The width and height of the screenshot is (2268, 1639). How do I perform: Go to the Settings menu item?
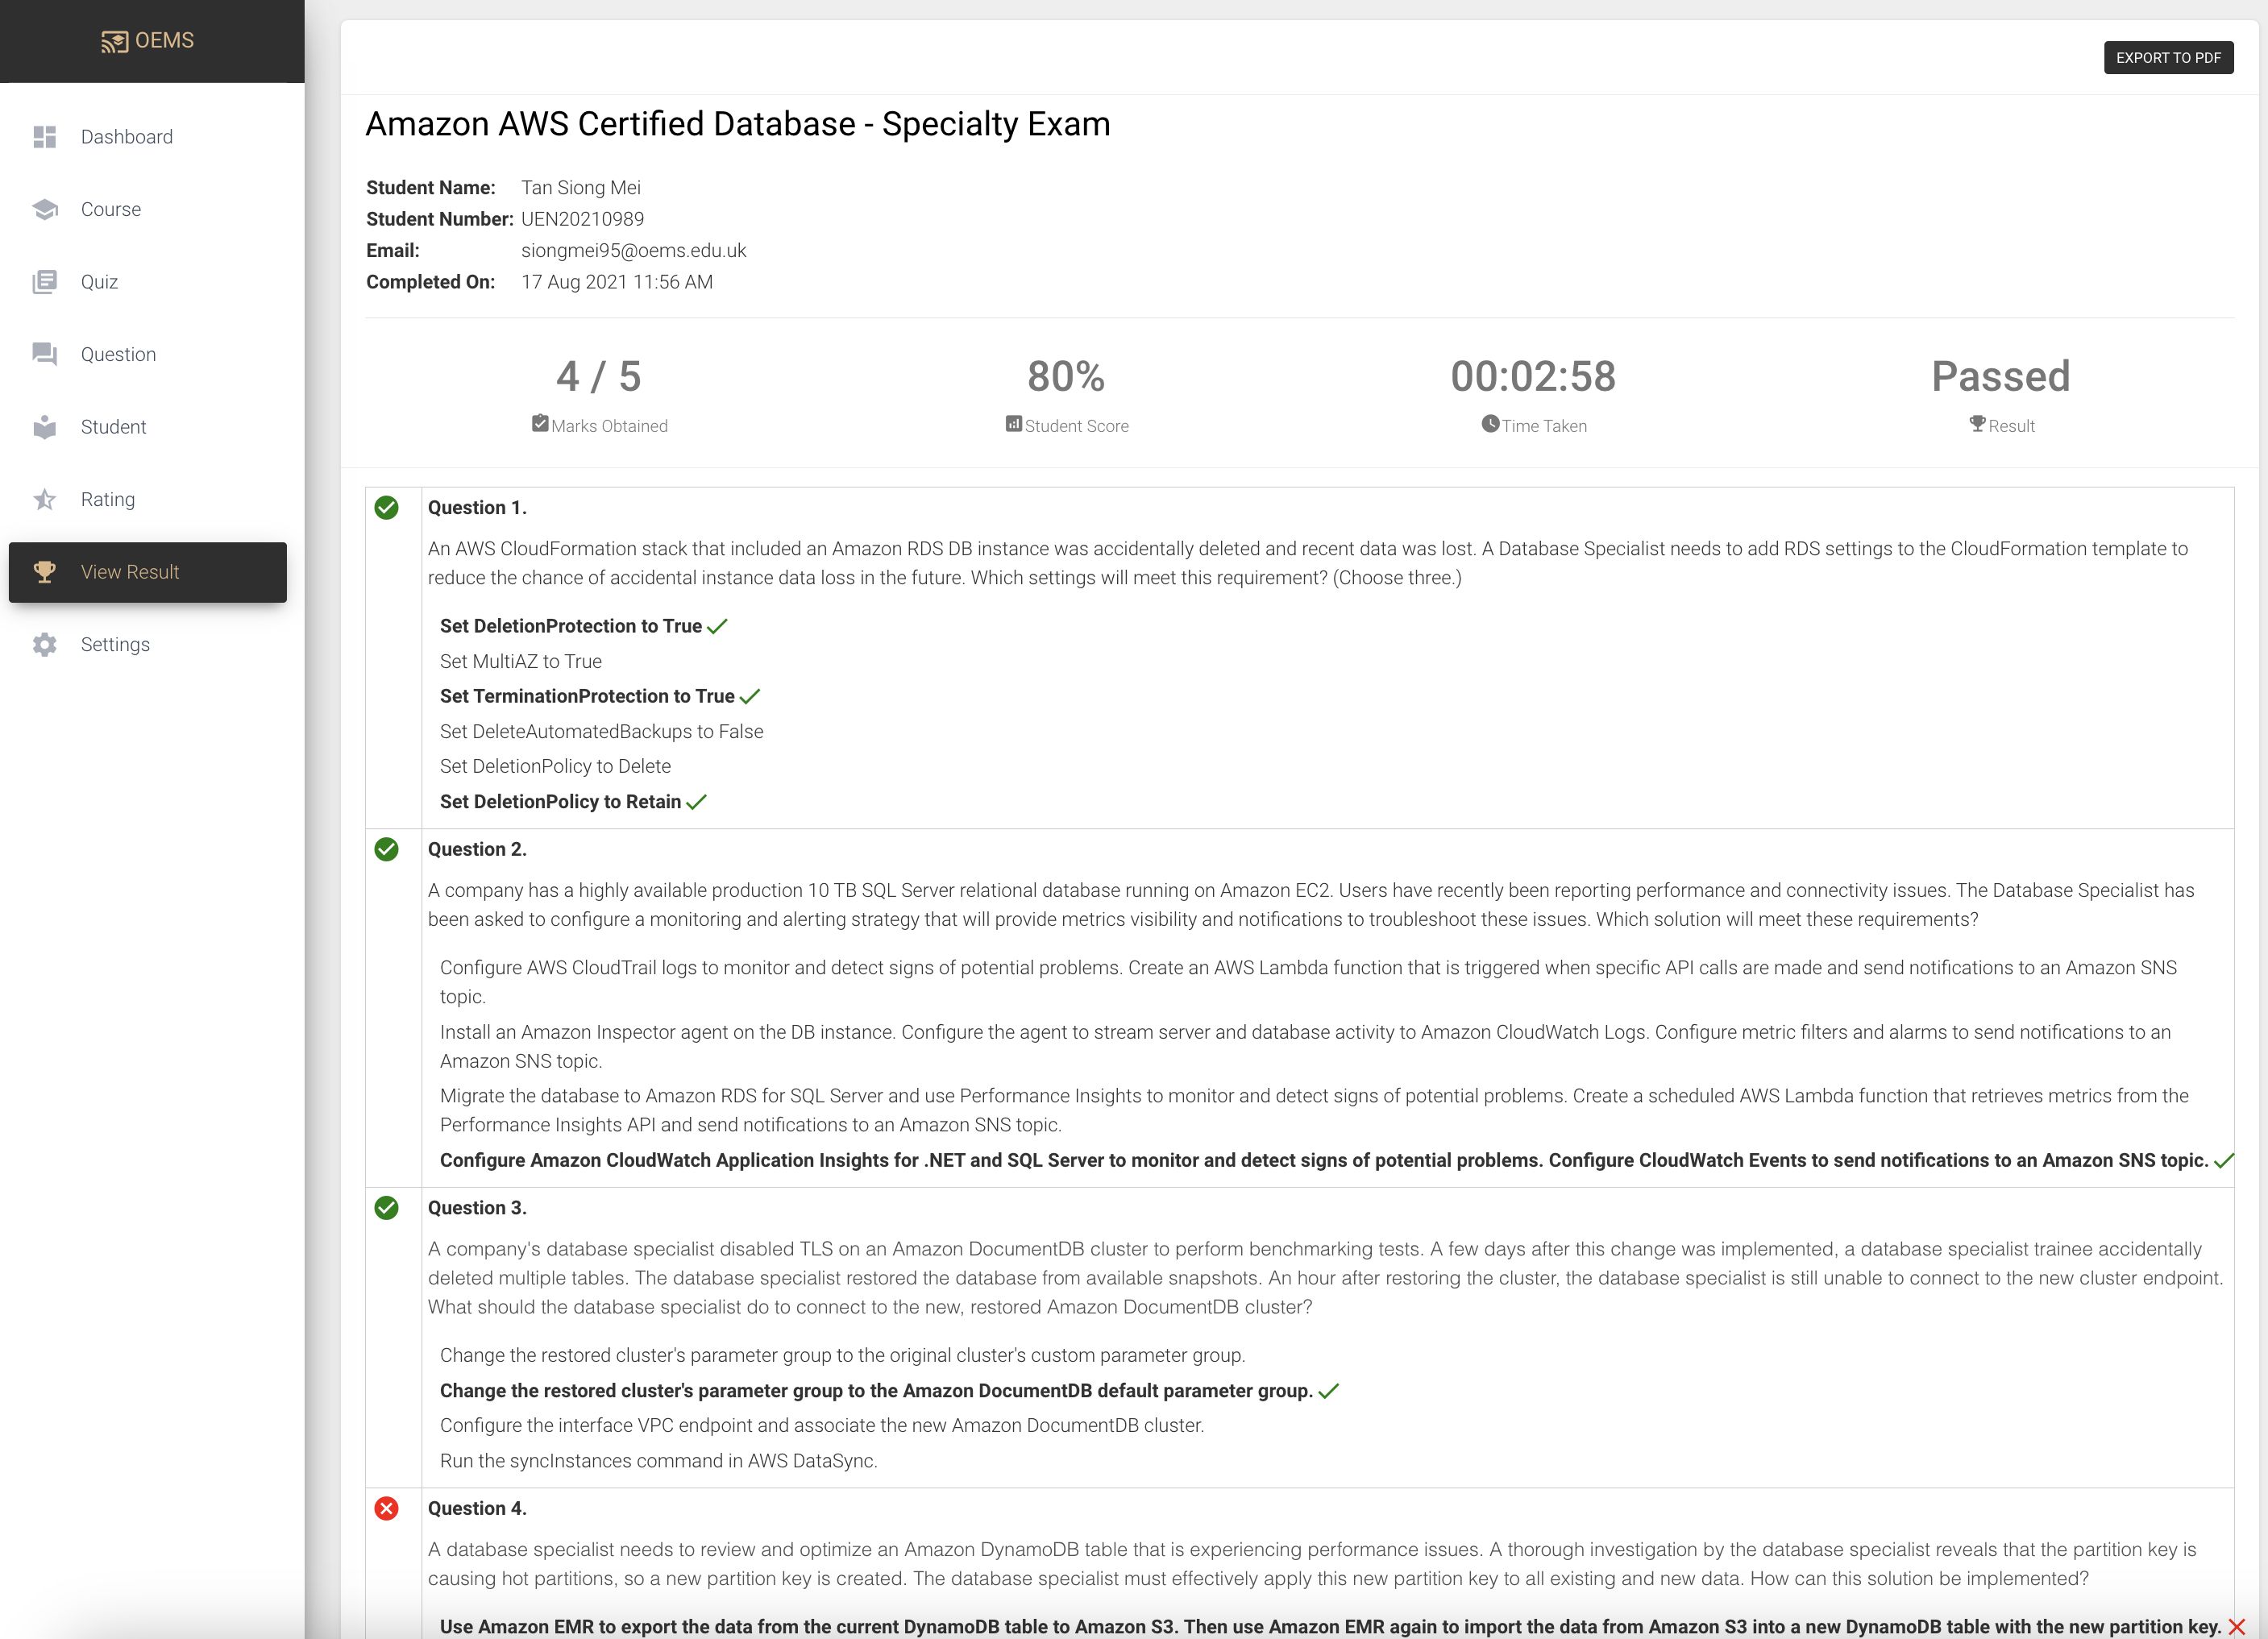[115, 644]
